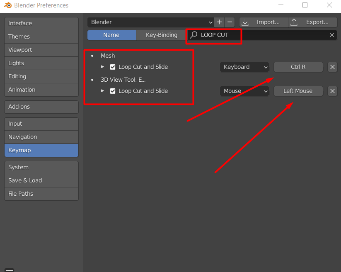341x272 pixels.
Task: Open the Themes preferences section
Action: pos(41,36)
